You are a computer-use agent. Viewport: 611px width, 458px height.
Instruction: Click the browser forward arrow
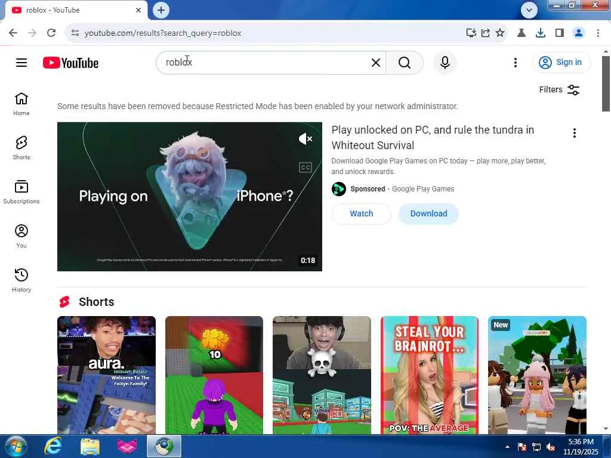pyautogui.click(x=32, y=33)
